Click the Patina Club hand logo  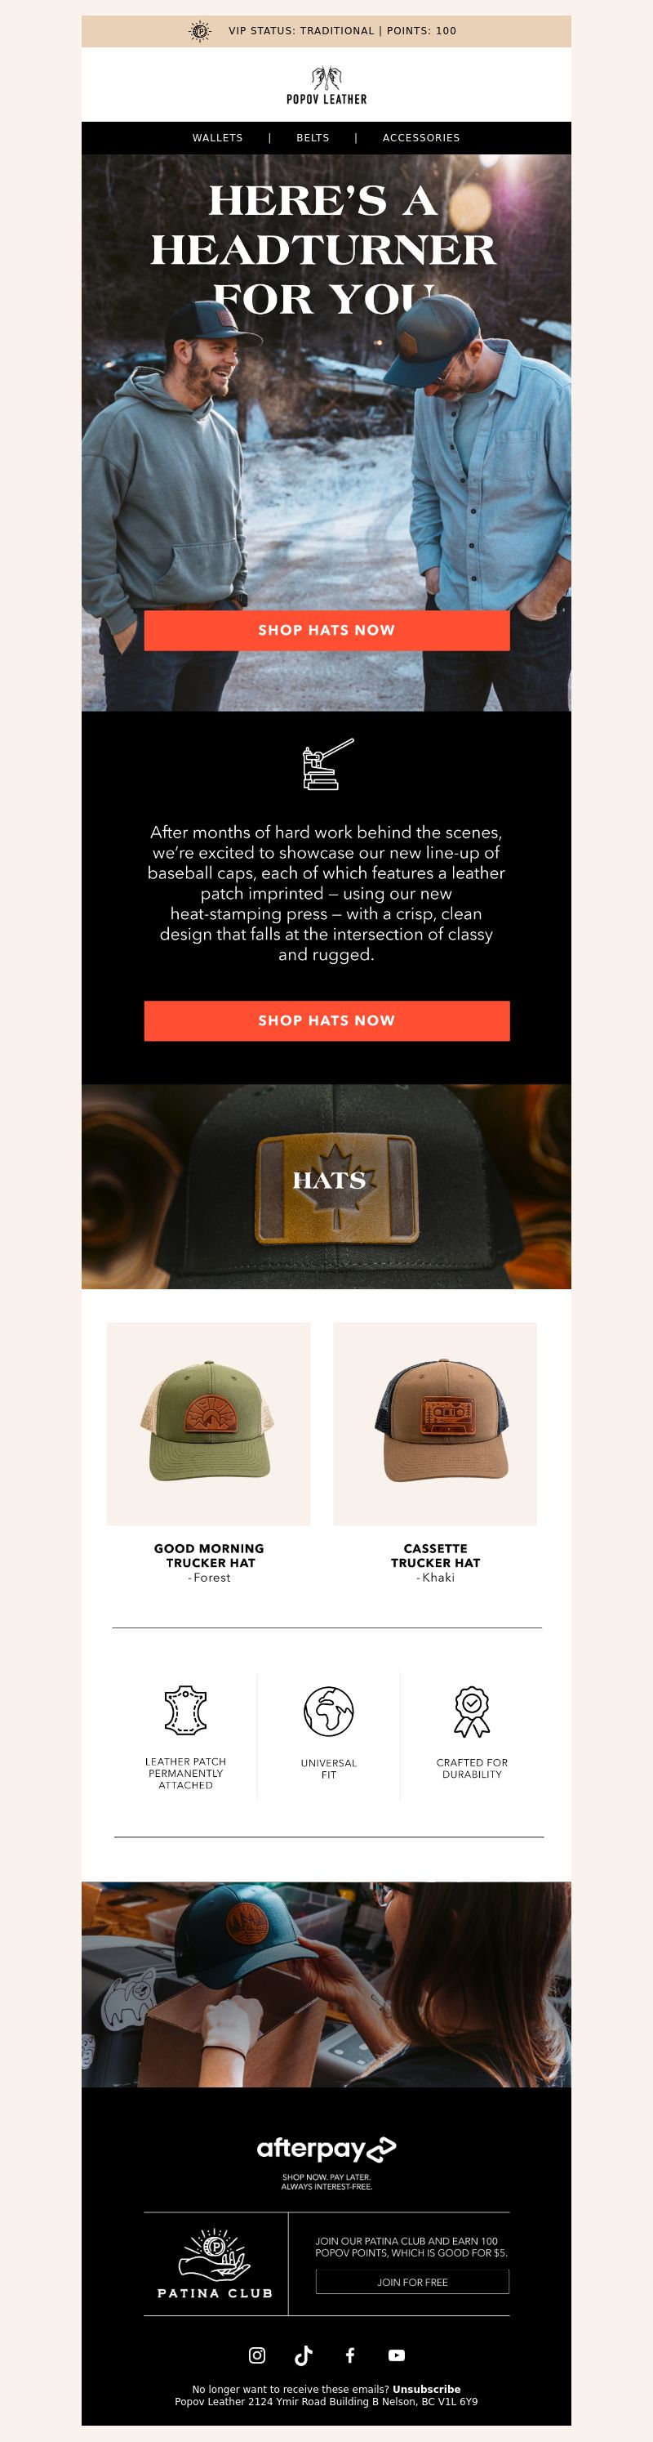[215, 2264]
